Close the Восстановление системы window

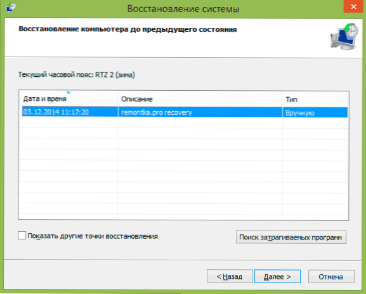(x=353, y=6)
